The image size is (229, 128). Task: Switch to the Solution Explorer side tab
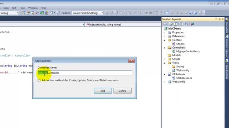227,47
